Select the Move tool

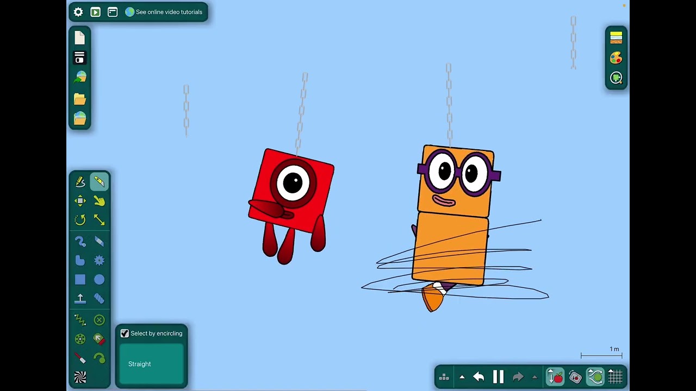click(x=80, y=201)
